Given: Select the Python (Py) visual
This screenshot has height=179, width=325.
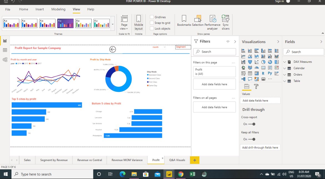Looking at the screenshot, I should tap(270, 73).
